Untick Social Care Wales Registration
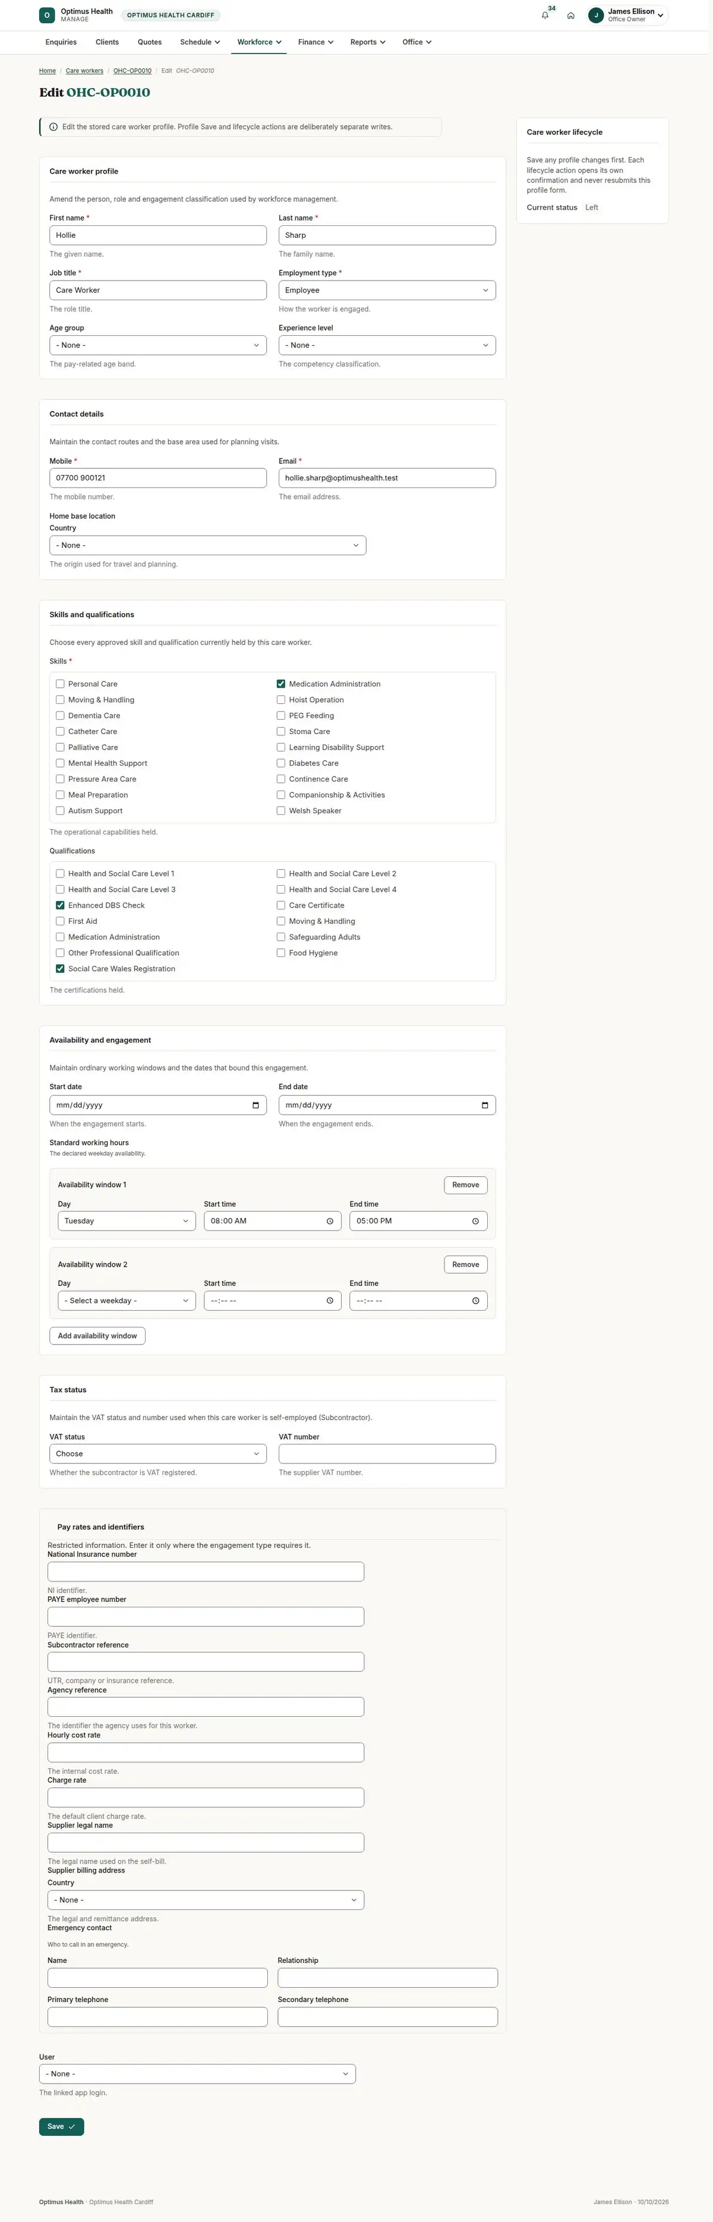Image resolution: width=713 pixels, height=2222 pixels. click(x=61, y=969)
